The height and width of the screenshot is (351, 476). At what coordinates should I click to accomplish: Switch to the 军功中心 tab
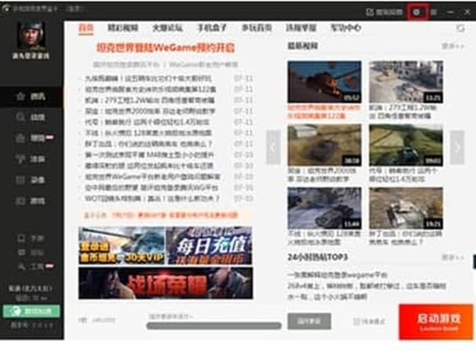[346, 28]
